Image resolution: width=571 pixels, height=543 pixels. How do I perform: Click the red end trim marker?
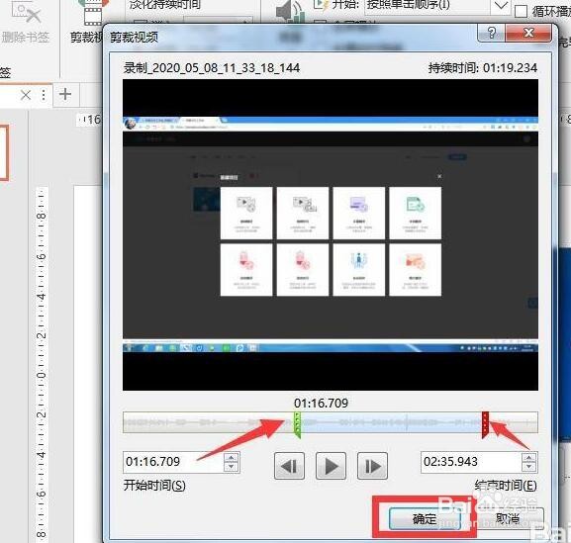(485, 424)
